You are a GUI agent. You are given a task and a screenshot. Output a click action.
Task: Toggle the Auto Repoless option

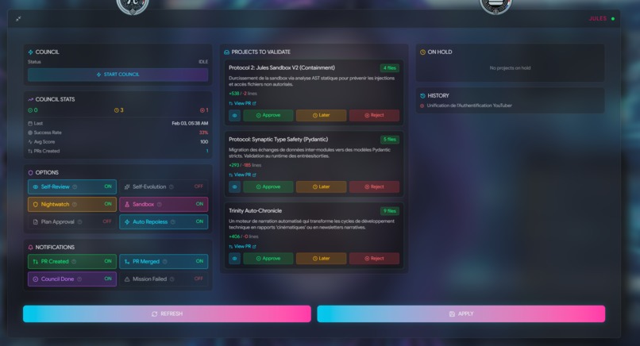(164, 222)
